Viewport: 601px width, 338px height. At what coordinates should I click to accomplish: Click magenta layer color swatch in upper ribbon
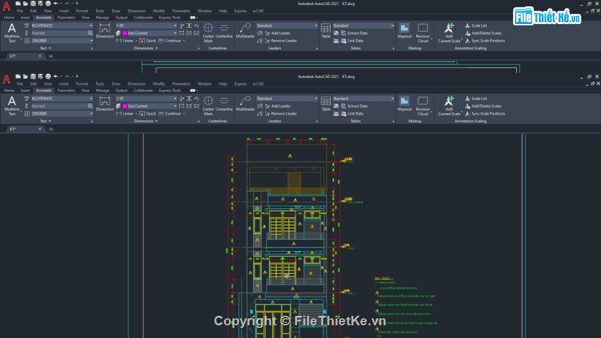point(125,33)
